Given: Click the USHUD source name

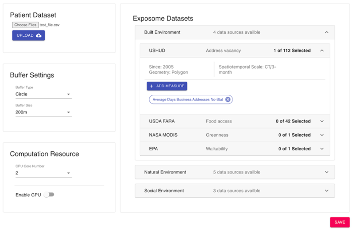Looking at the screenshot, I should coord(157,51).
